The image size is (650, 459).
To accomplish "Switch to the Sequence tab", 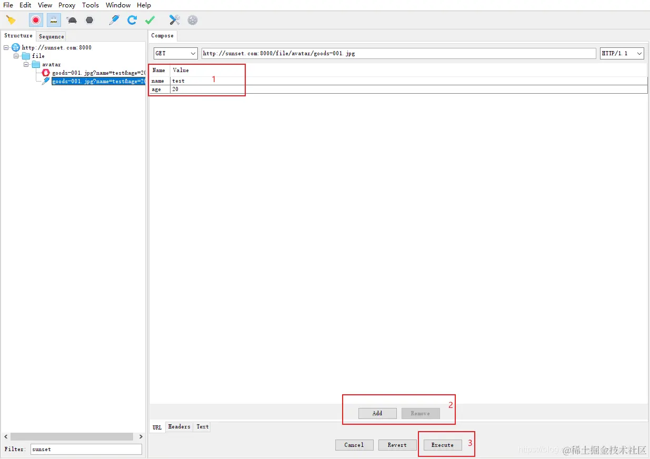I will 52,36.
